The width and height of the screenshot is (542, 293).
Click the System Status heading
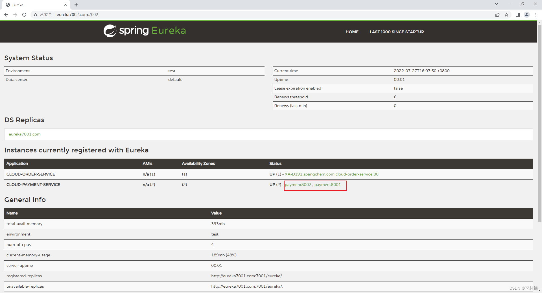29,58
